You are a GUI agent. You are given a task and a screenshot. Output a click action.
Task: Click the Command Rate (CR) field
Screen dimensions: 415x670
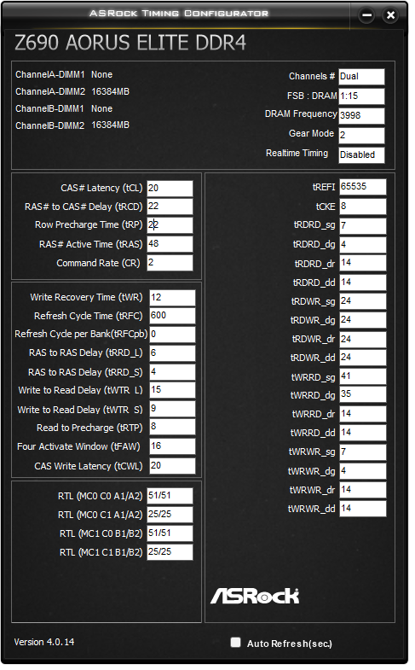click(170, 263)
